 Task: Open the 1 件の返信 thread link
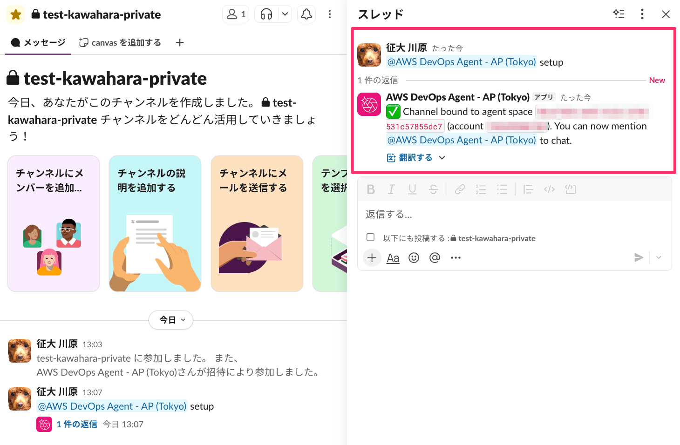pos(77,425)
